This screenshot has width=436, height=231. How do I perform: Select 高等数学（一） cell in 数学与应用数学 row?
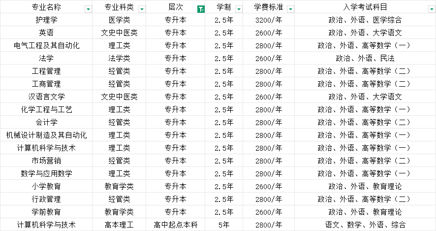point(365,173)
